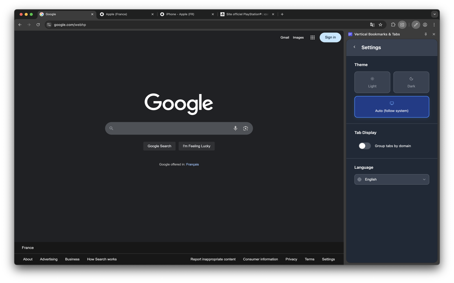Image resolution: width=454 pixels, height=283 pixels.
Task: Reload the current Google page
Action: click(38, 25)
